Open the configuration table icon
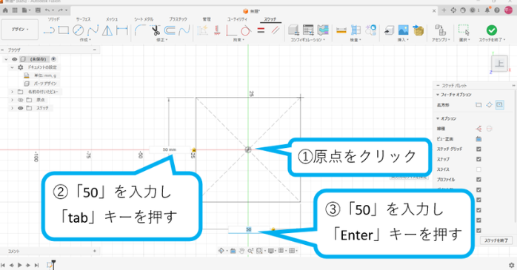 pos(308,30)
